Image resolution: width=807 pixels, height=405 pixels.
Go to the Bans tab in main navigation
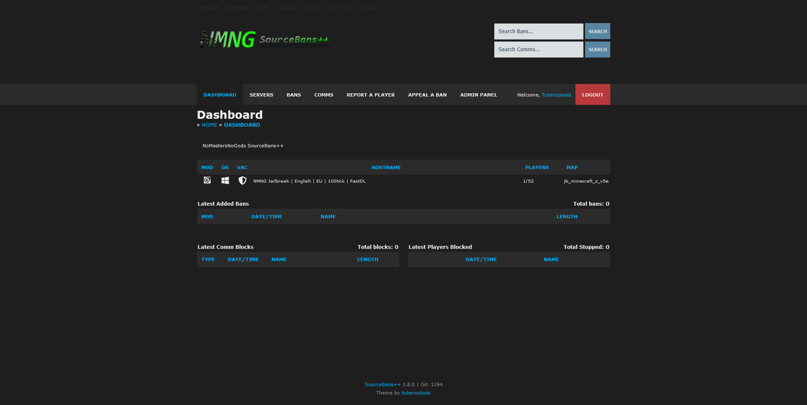pyautogui.click(x=294, y=94)
